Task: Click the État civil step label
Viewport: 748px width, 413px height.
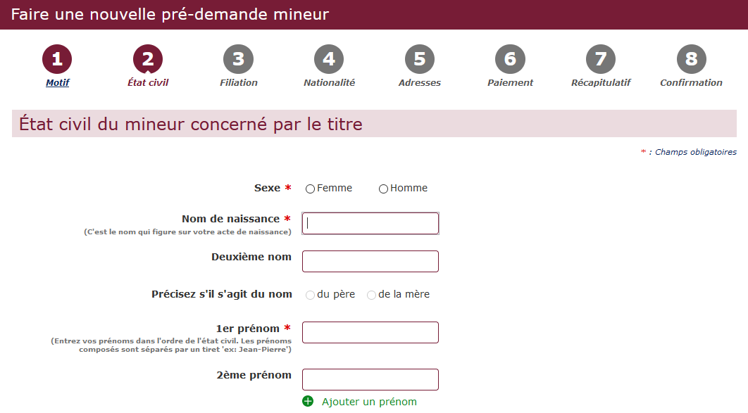Action: click(x=148, y=82)
